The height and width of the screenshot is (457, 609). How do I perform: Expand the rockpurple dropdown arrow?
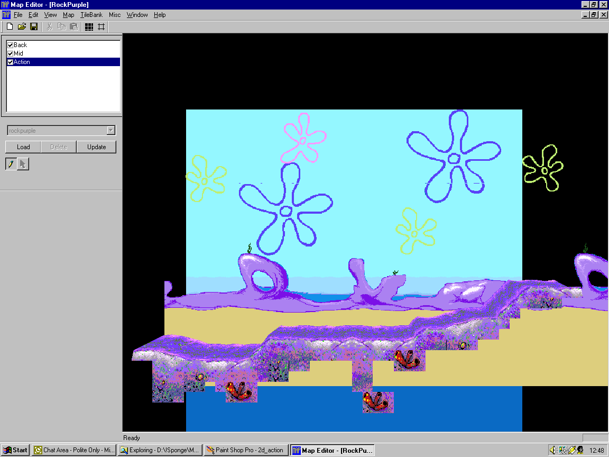110,130
